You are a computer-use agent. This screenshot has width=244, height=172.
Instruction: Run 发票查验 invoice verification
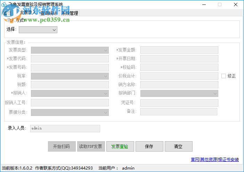[120, 146]
